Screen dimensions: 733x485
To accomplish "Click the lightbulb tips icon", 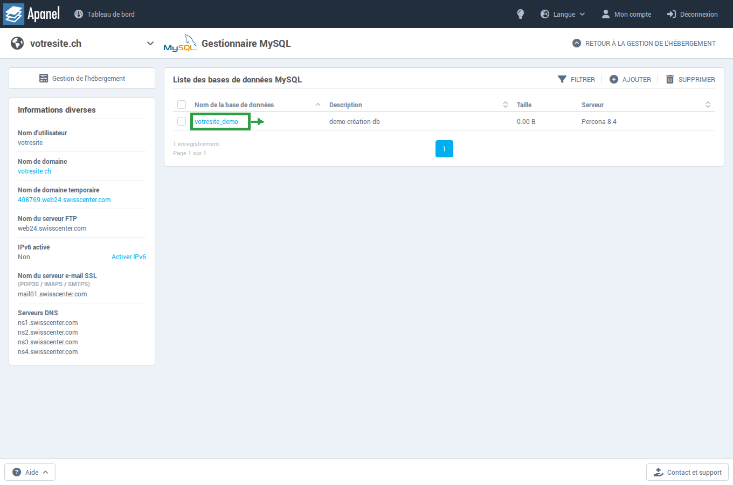I will tap(520, 14).
